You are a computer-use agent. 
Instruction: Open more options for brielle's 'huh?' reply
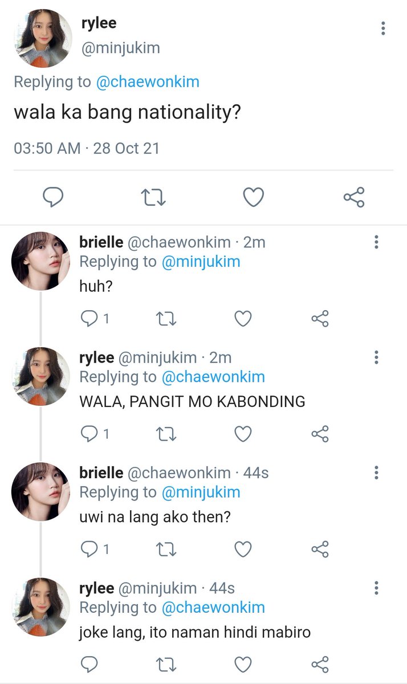click(376, 242)
